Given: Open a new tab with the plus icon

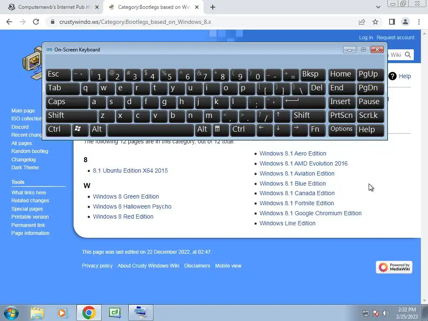Looking at the screenshot, I should (213, 8).
